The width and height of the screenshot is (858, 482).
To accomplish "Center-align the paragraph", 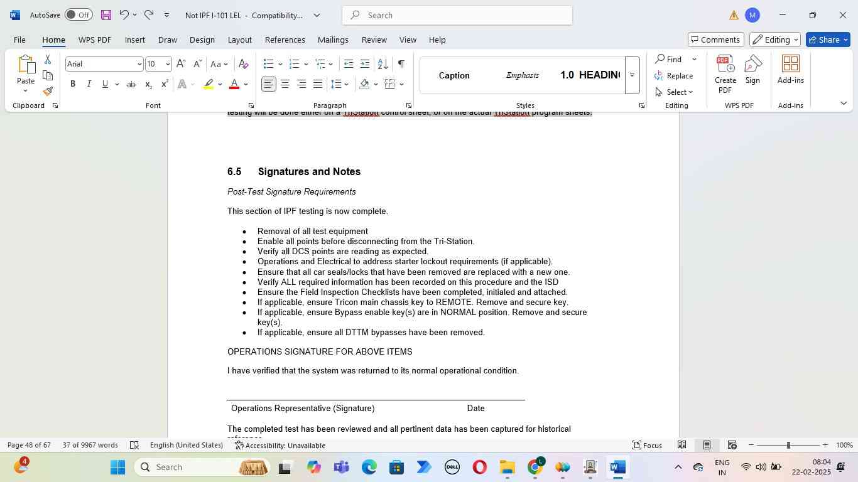I will pos(285,84).
